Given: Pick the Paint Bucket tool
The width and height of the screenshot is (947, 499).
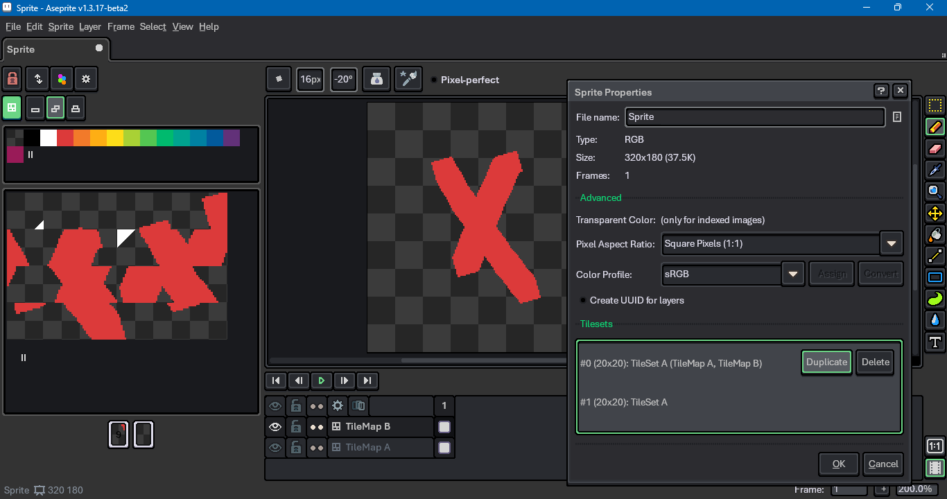Looking at the screenshot, I should coord(935,234).
